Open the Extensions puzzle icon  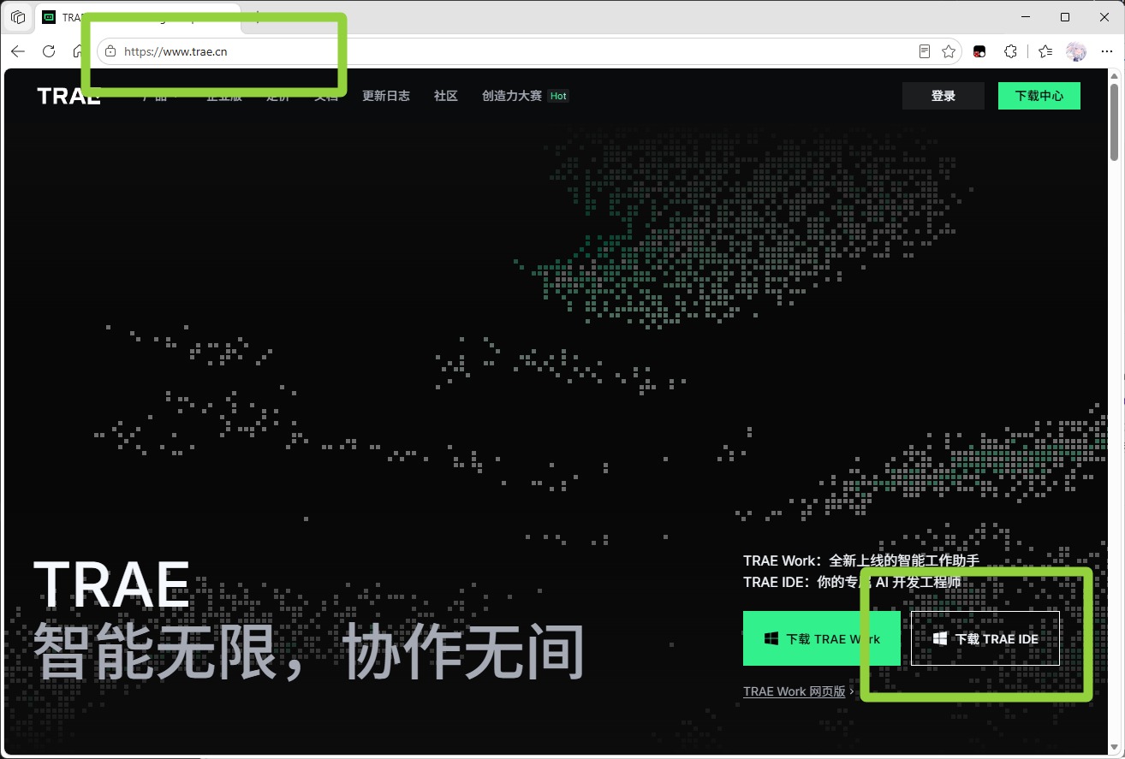click(x=1010, y=51)
